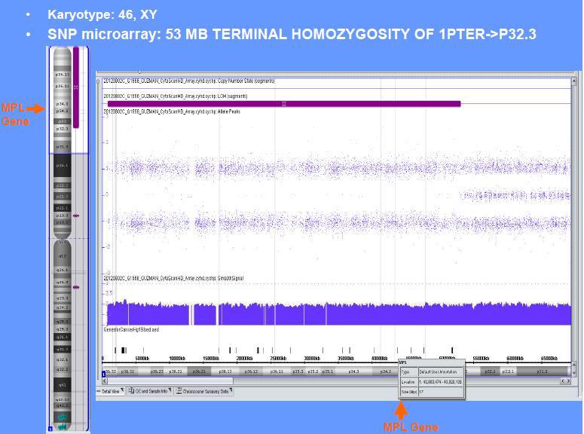584x434 pixels.
Task: Click the 55000kb ruler label
Action: click(x=481, y=359)
